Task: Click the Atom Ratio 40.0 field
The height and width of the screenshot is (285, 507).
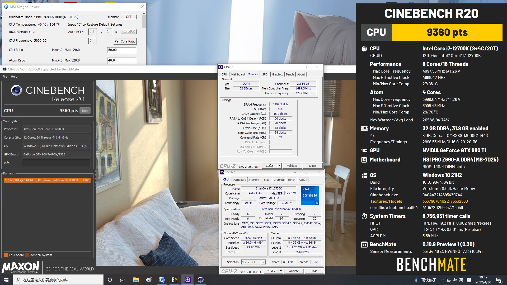Action: tap(121, 60)
